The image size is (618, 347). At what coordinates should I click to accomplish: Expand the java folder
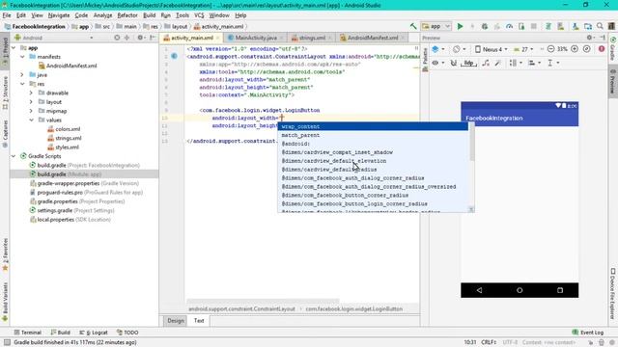pyautogui.click(x=22, y=75)
